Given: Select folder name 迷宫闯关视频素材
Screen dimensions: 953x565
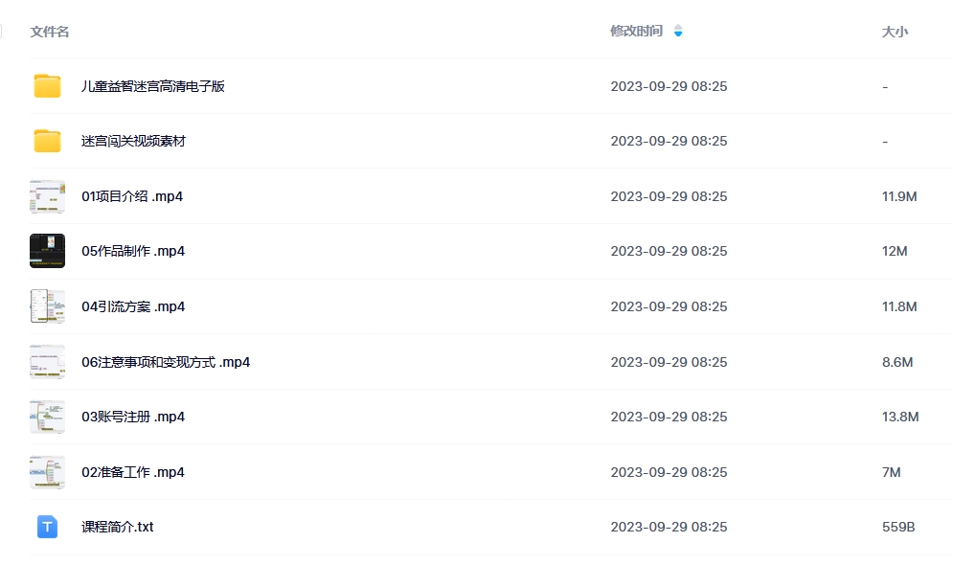Looking at the screenshot, I should click(134, 141).
